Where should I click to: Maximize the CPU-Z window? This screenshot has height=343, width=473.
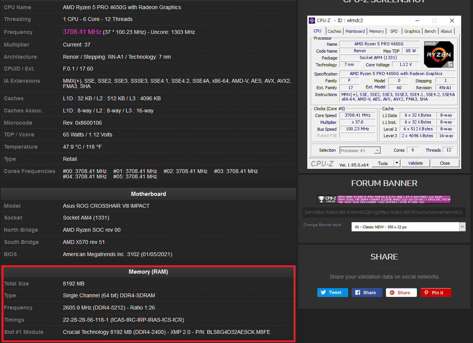[x=434, y=21]
